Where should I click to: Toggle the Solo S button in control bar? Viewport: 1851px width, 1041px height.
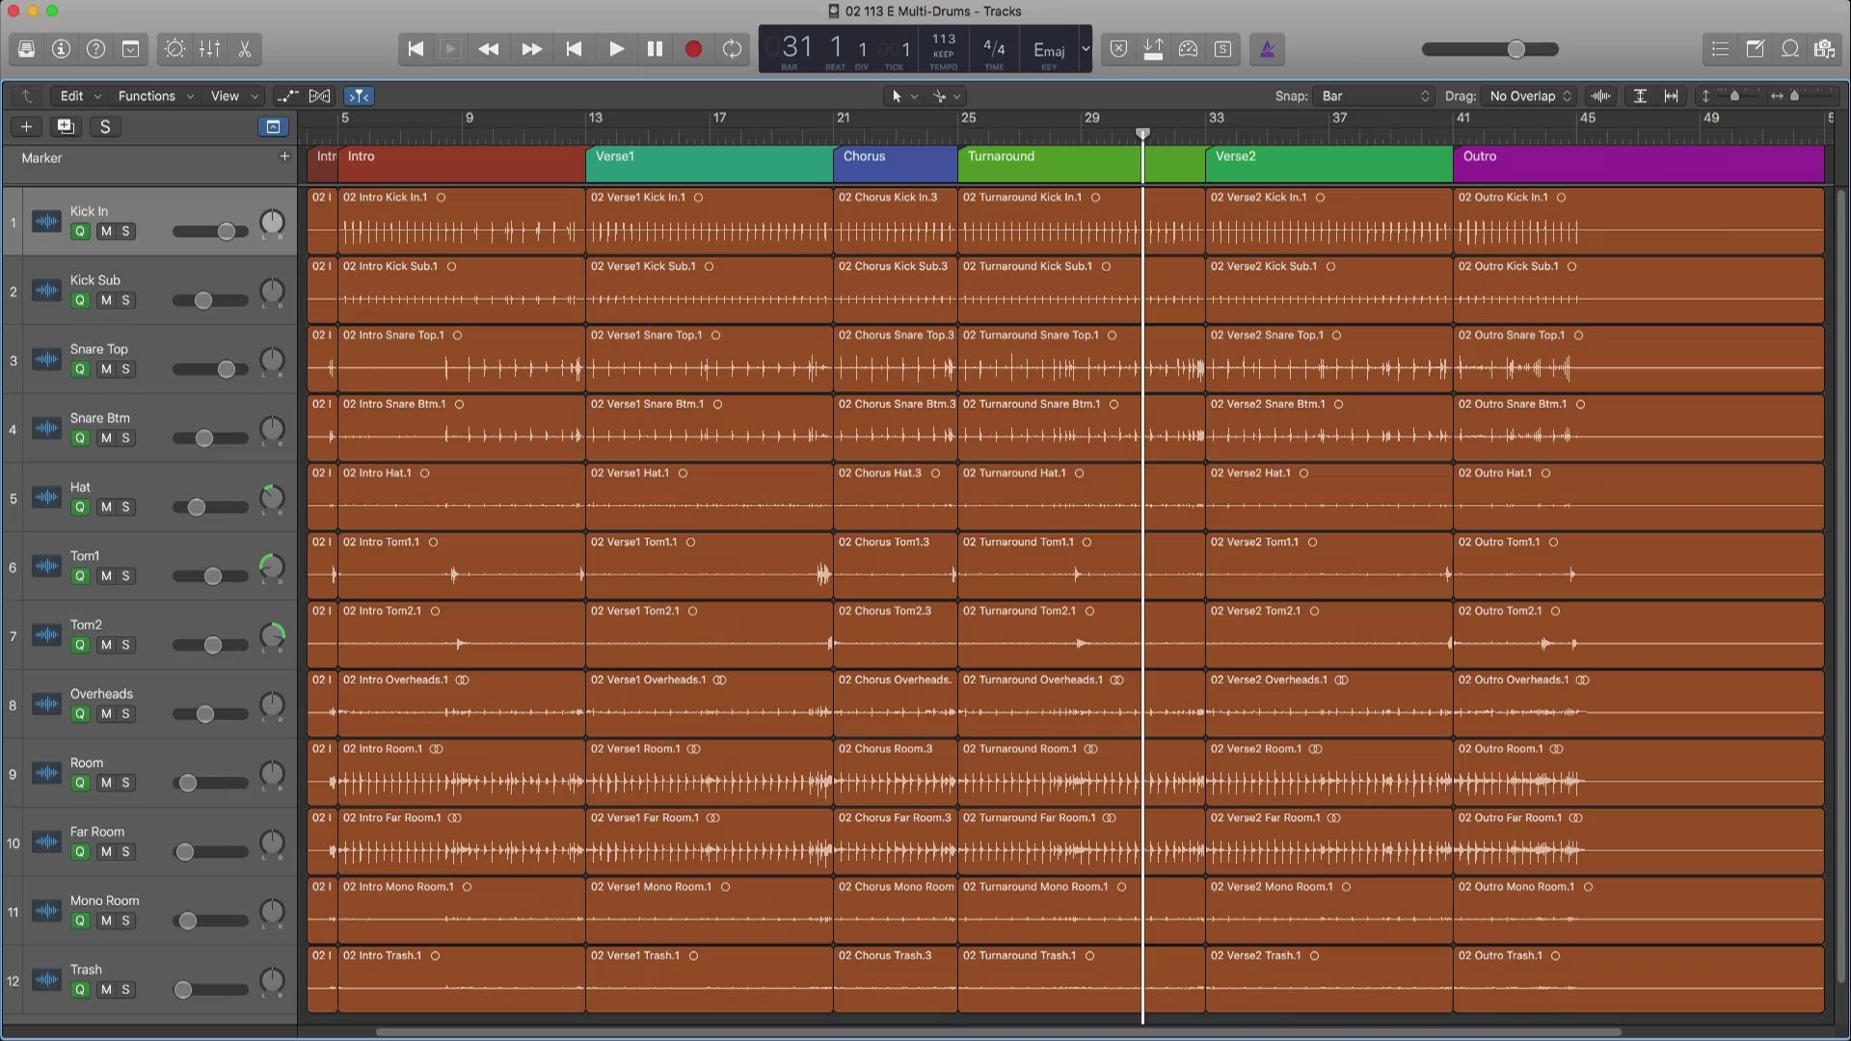click(x=1223, y=49)
